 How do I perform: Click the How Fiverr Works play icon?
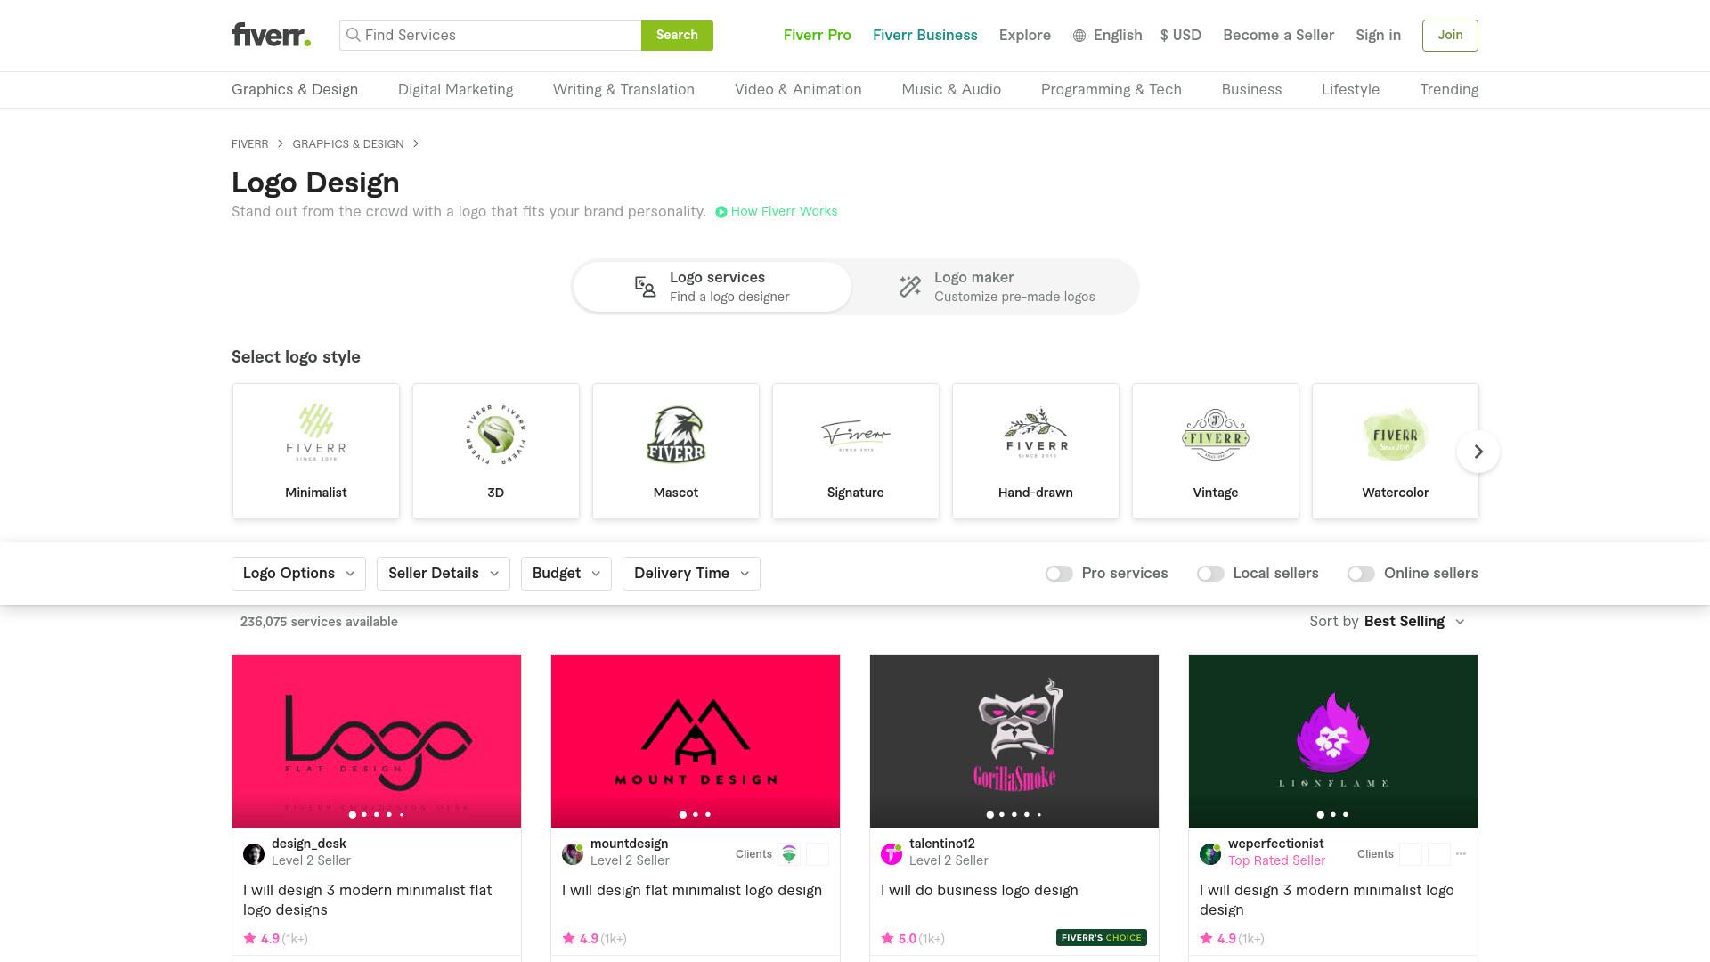click(x=721, y=212)
